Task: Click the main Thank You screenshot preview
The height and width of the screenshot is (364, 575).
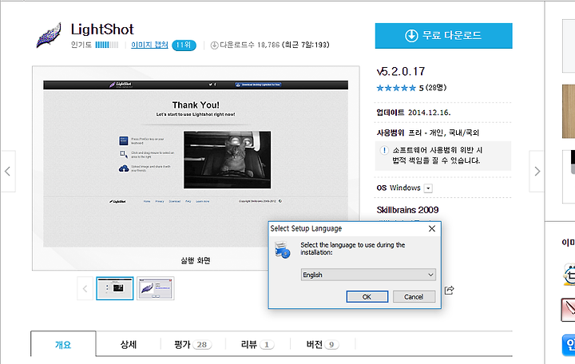Action: 196,164
